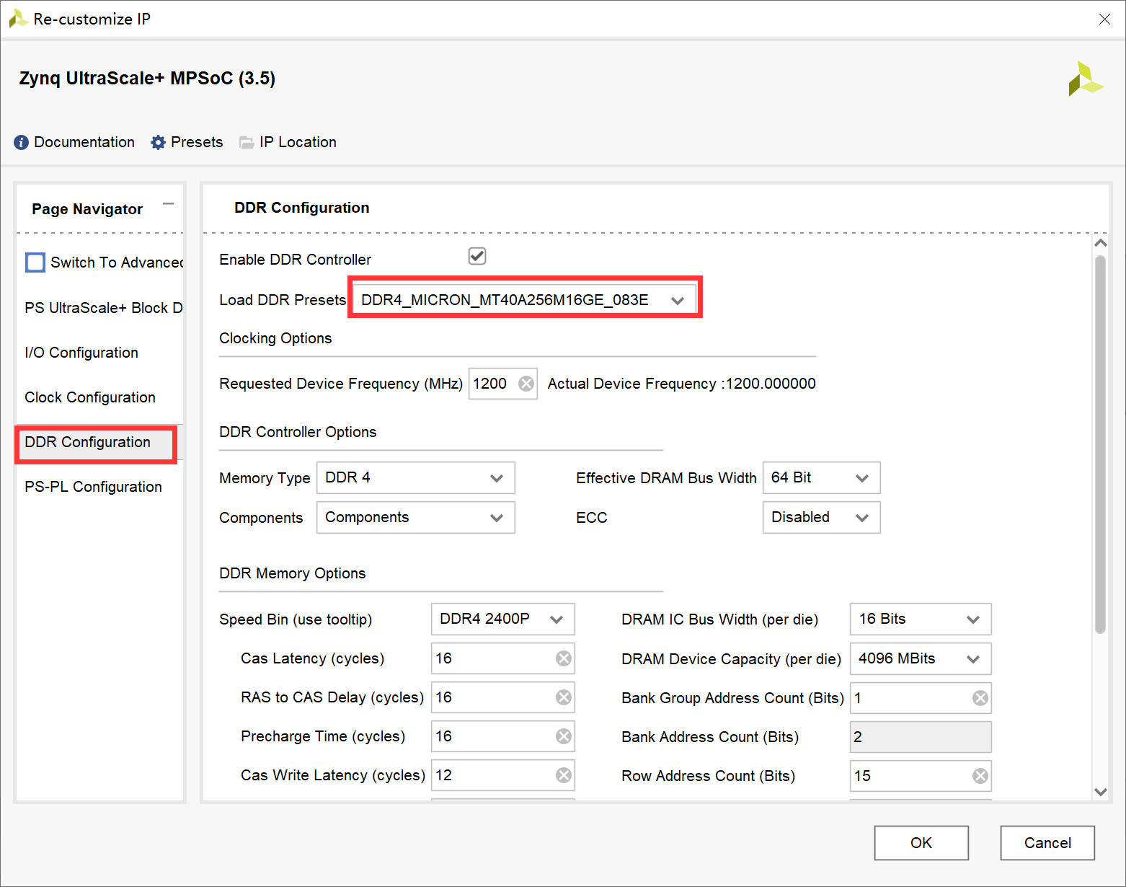The image size is (1126, 887).
Task: Click Actual Device Frequency :1200.000000 text
Action: pyautogui.click(x=682, y=384)
